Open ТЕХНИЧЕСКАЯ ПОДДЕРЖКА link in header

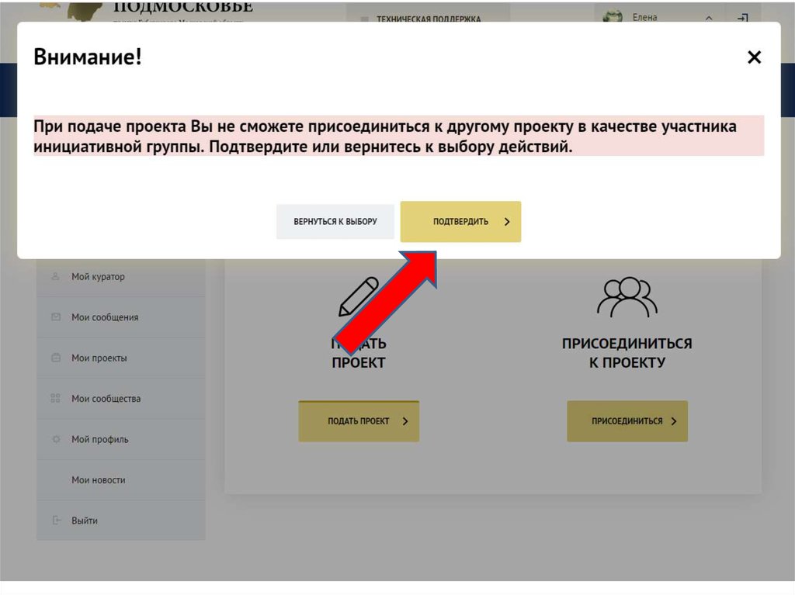[x=429, y=19]
